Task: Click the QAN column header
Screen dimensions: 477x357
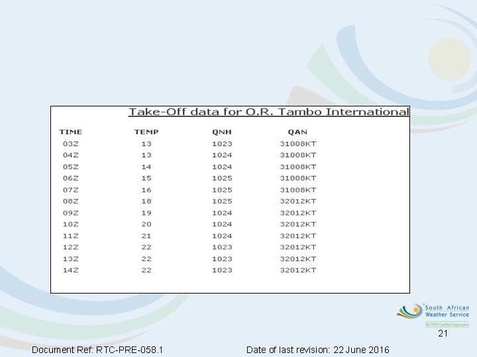Action: [297, 132]
